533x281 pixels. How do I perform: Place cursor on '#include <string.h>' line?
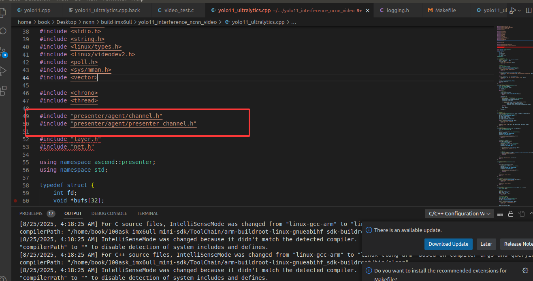click(72, 39)
